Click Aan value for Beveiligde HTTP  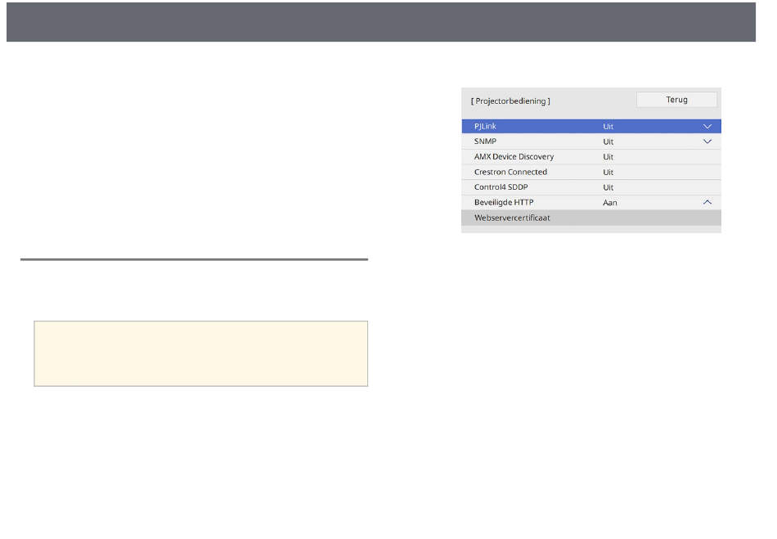(x=609, y=203)
